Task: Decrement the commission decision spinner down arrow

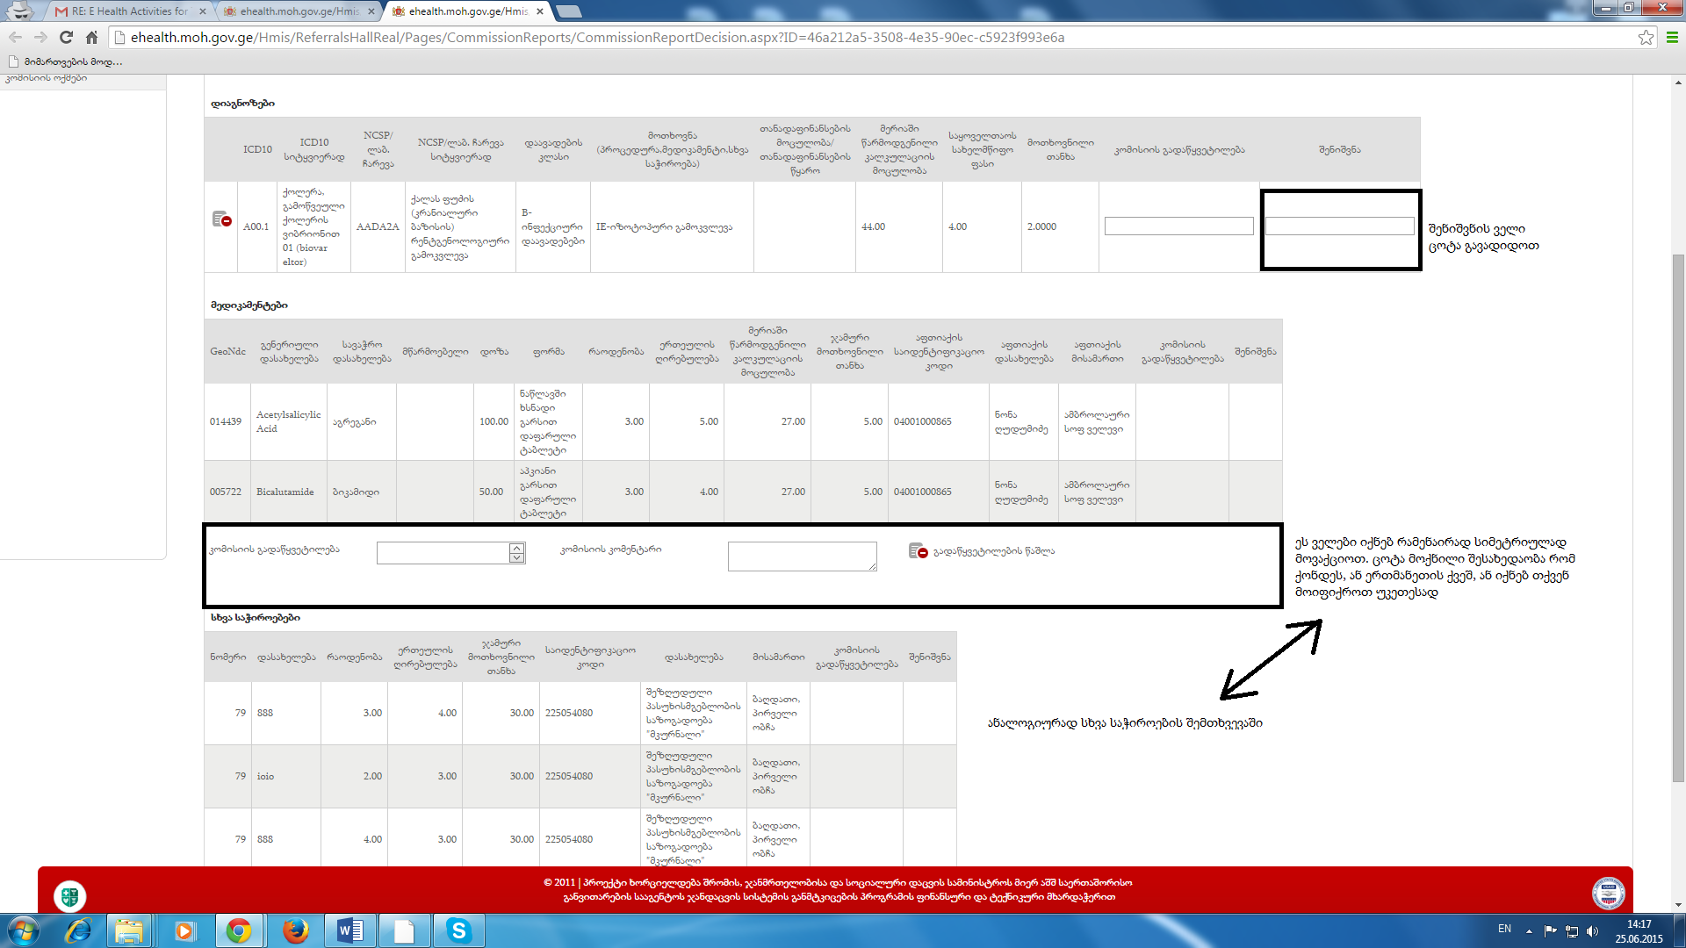Action: point(517,558)
